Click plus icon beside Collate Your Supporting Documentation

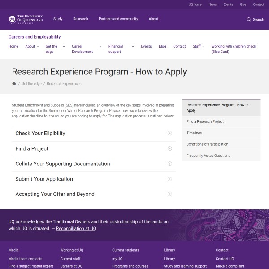(169, 164)
